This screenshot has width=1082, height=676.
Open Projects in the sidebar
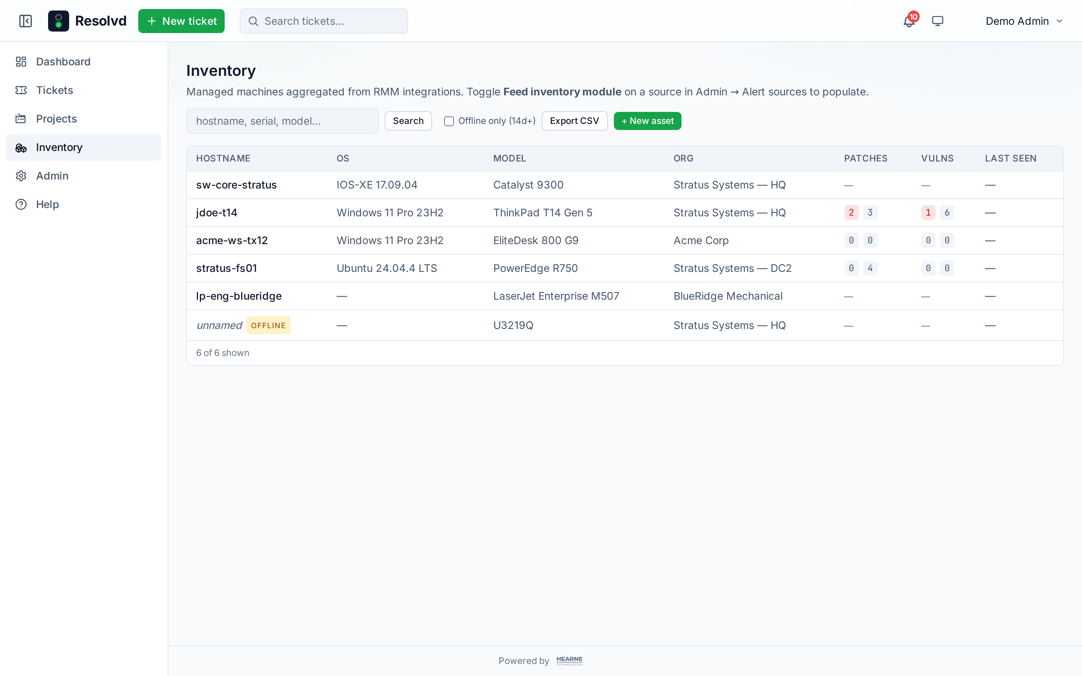84,119
